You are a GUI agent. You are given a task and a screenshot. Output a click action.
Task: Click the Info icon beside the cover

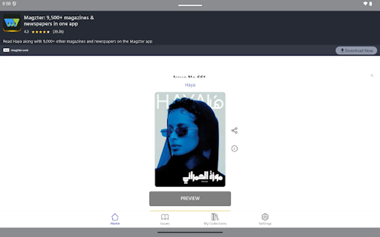click(234, 149)
